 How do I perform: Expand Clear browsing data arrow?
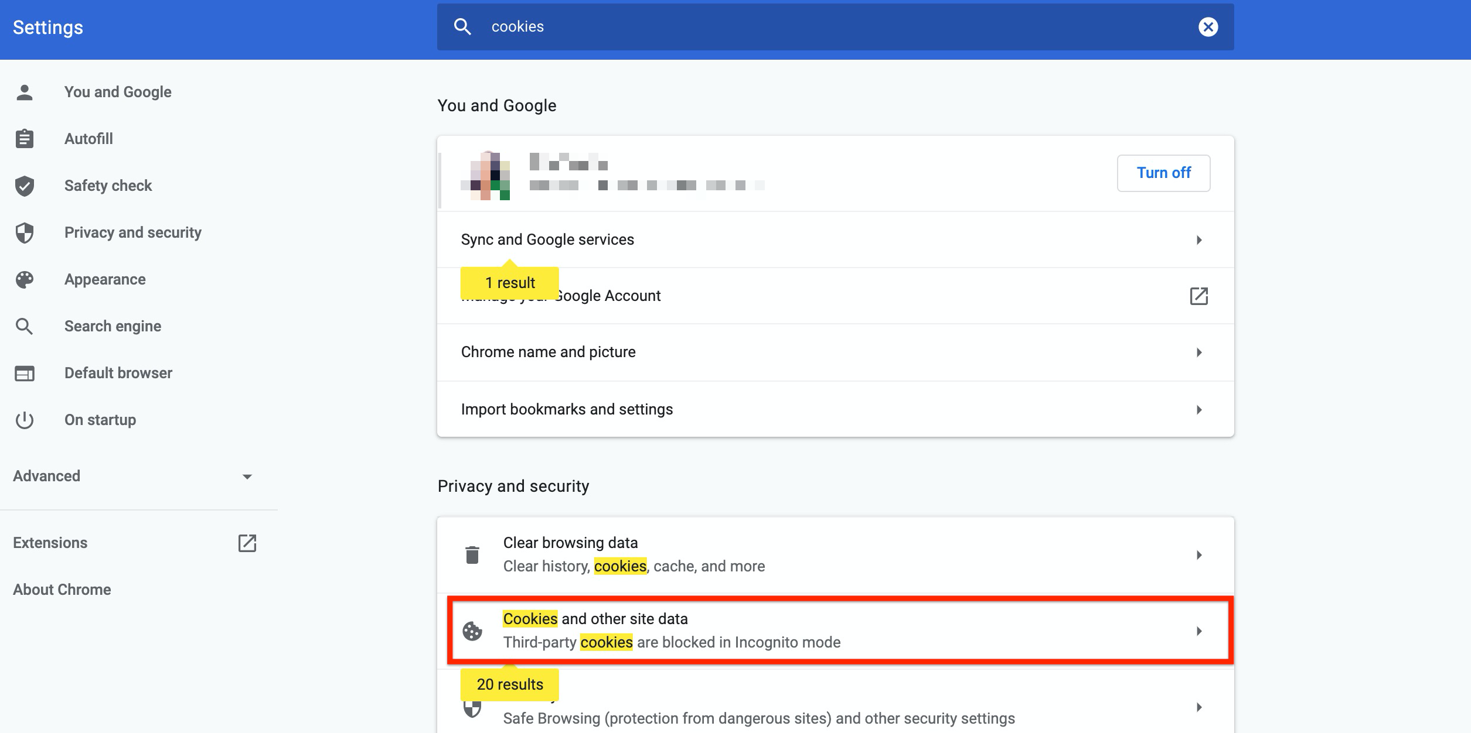(x=1199, y=555)
